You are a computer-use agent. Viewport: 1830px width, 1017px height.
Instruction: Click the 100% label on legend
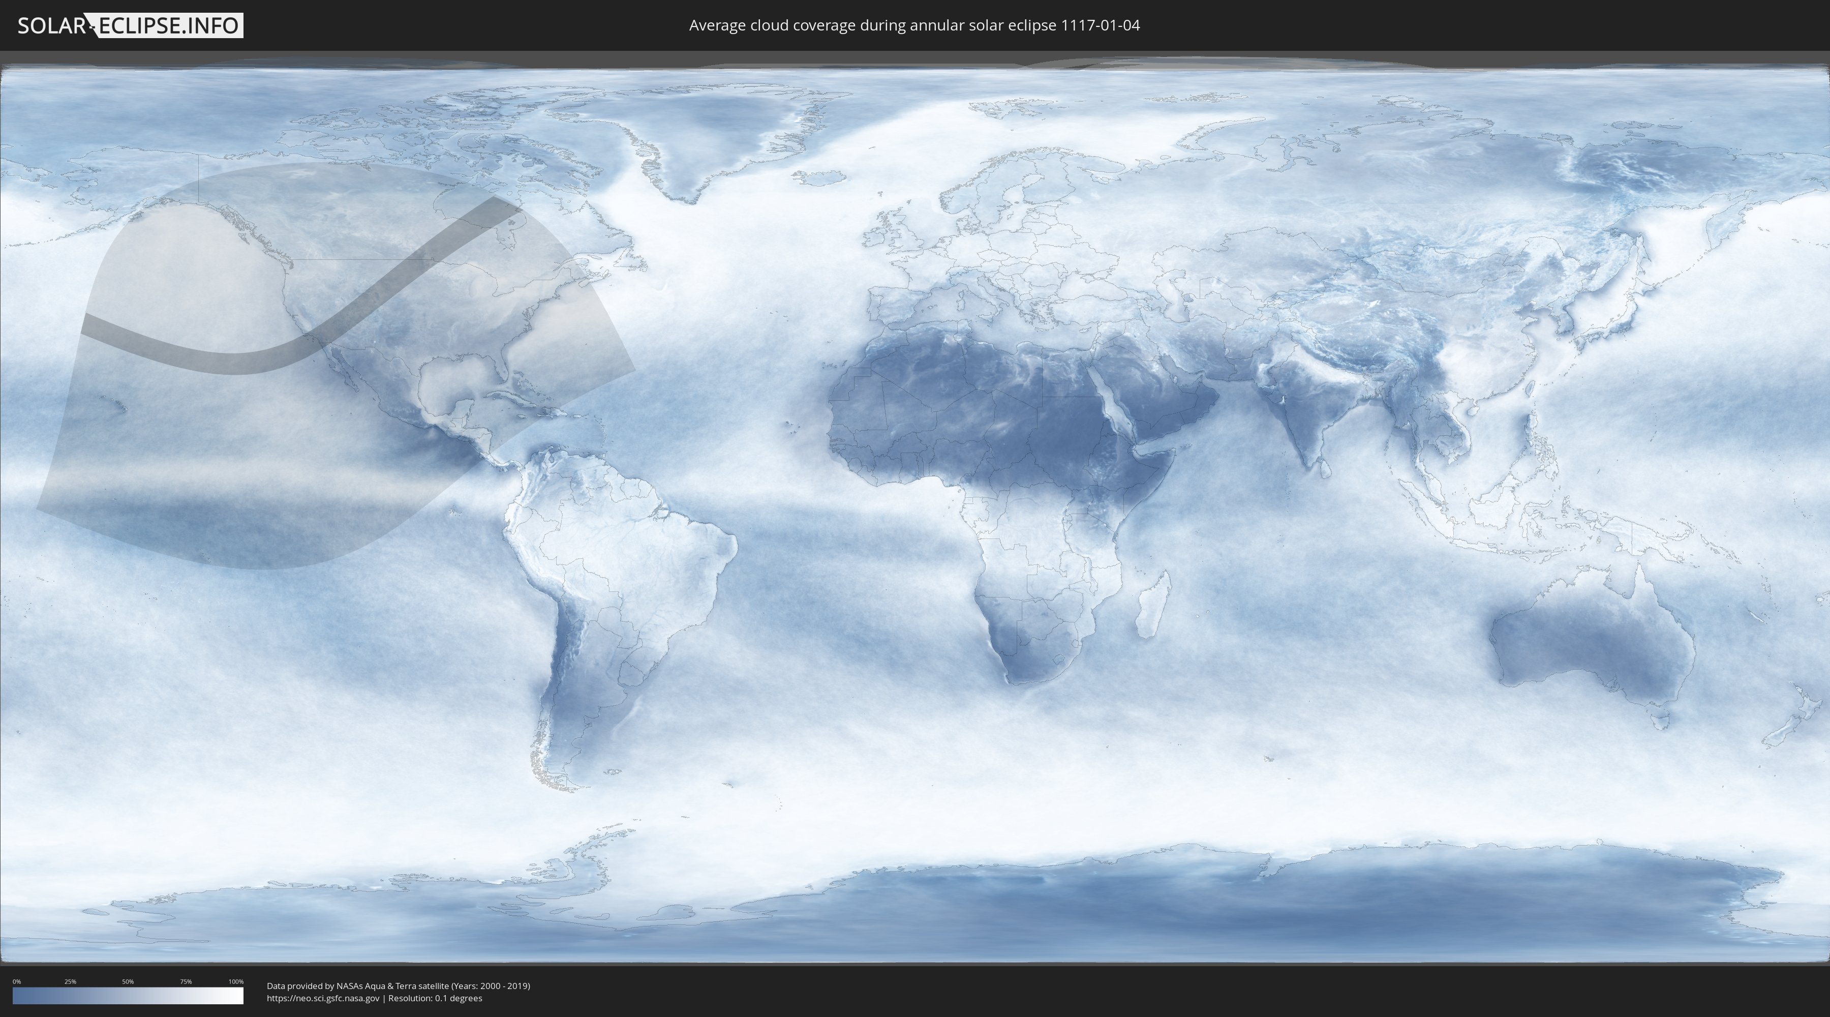click(236, 981)
